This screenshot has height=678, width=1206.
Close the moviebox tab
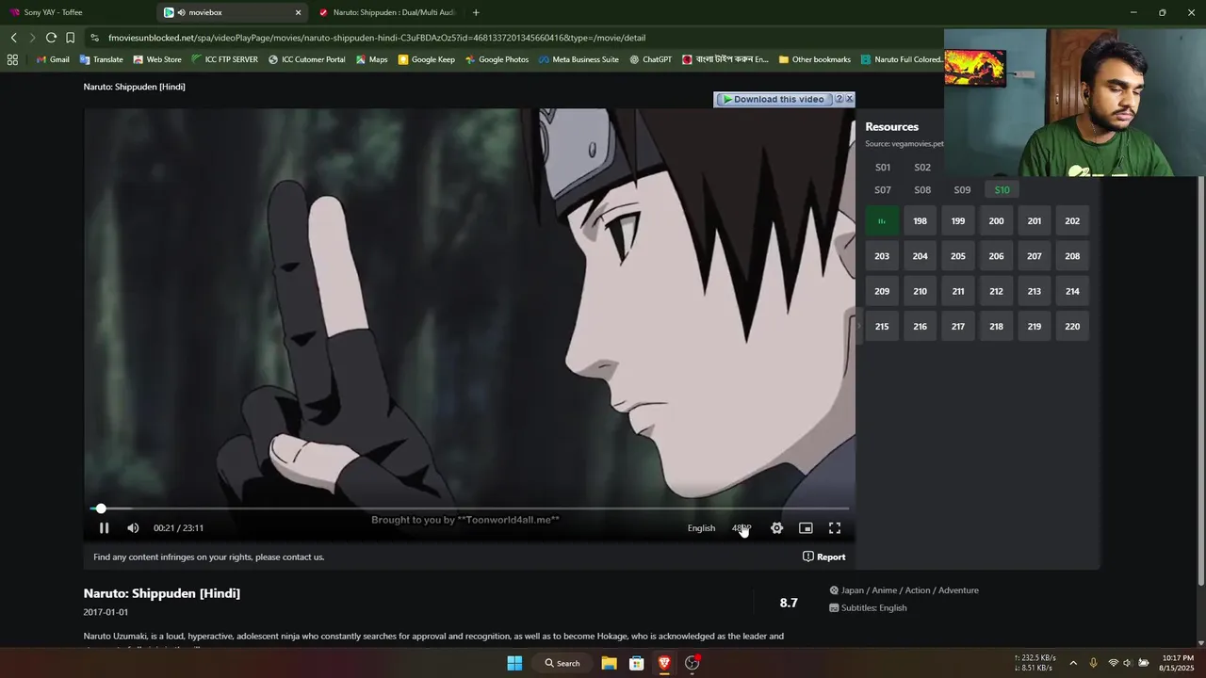click(299, 12)
